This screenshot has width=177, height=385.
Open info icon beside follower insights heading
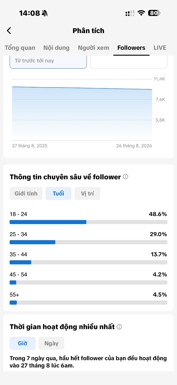pyautogui.click(x=126, y=177)
